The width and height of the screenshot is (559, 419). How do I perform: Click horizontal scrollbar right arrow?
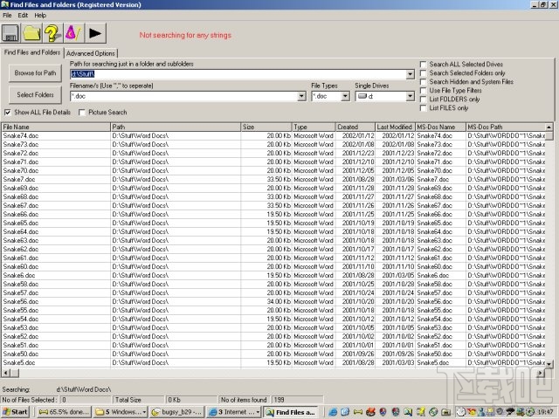click(541, 373)
